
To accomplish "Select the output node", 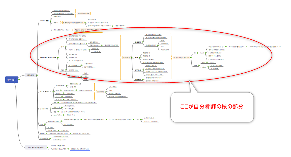I will (x=204, y=67).
